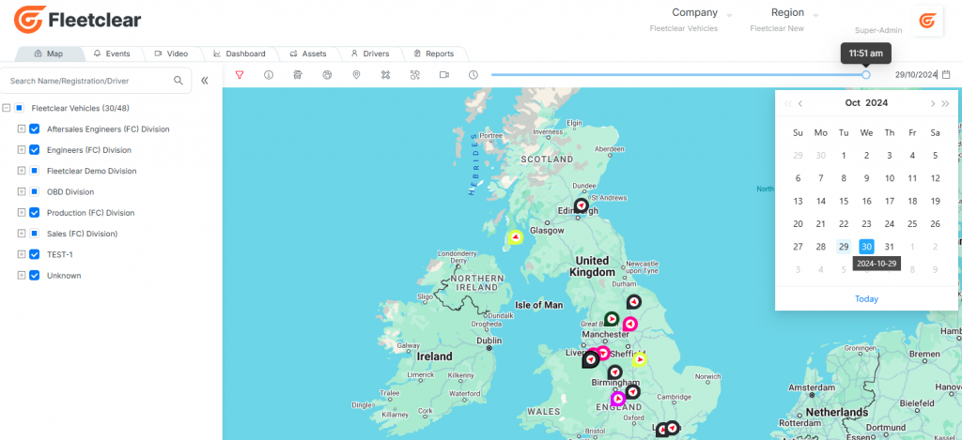Select the purple marker south of Birmingham
This screenshot has width=962, height=440.
[x=618, y=399]
